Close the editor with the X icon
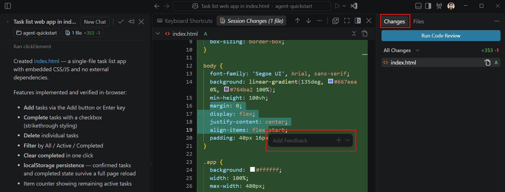The image size is (505, 192). pyautogui.click(x=369, y=21)
